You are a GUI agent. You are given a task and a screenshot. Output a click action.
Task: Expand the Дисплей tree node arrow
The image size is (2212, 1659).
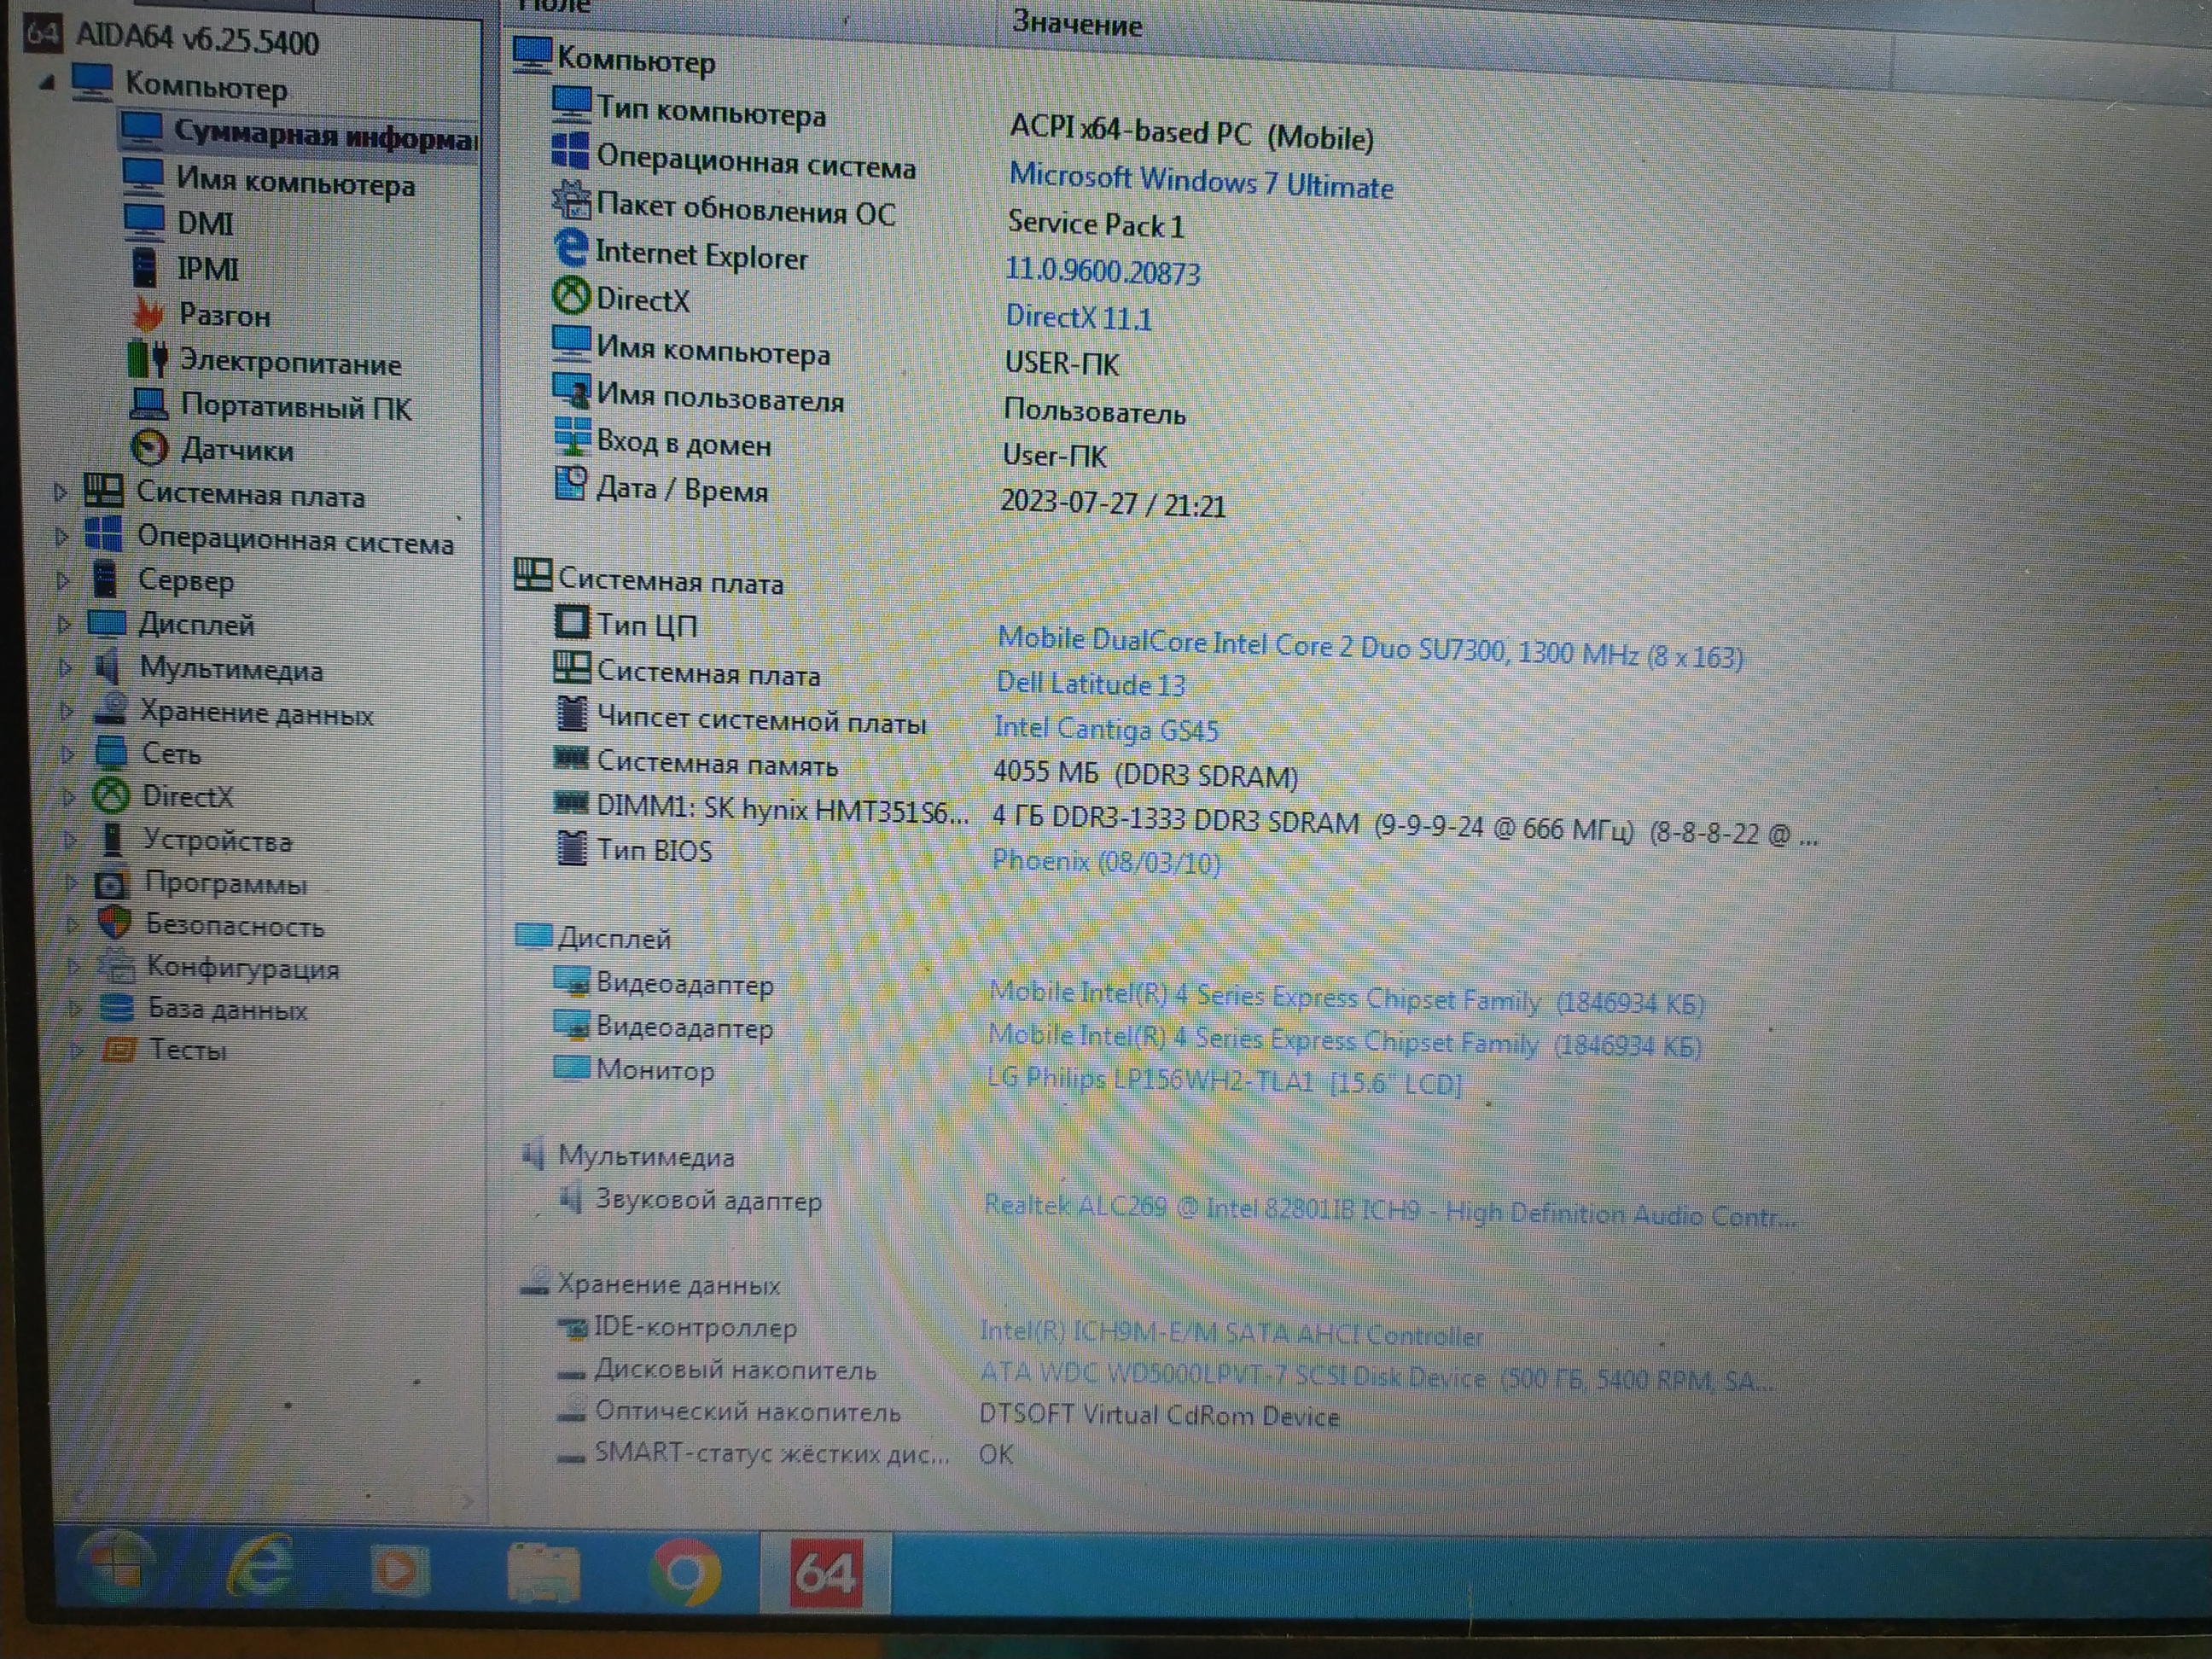(x=64, y=625)
